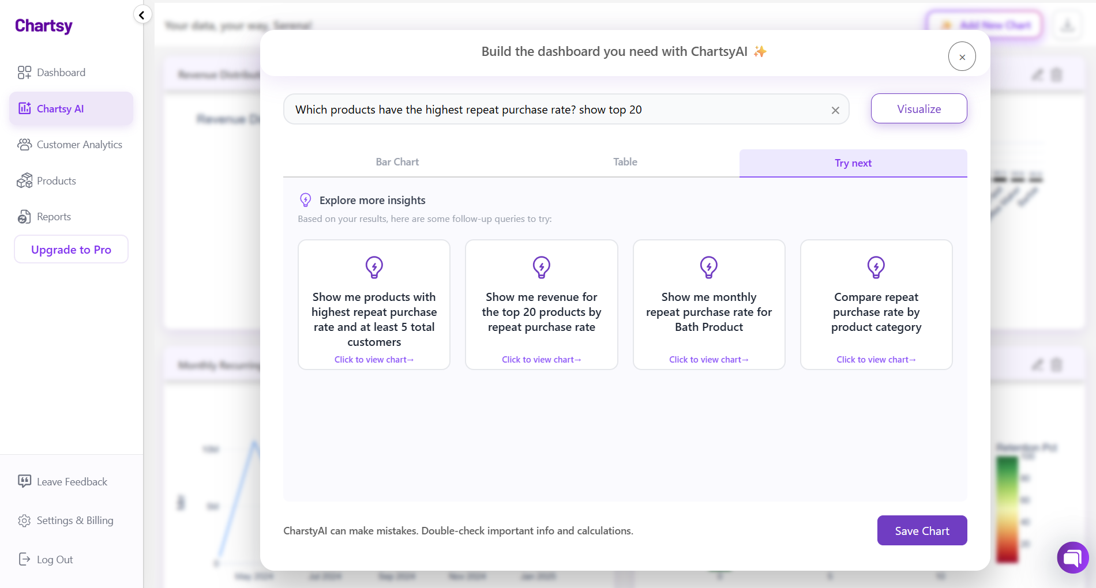The height and width of the screenshot is (588, 1096).
Task: Save the chart with Save Chart
Action: point(922,530)
